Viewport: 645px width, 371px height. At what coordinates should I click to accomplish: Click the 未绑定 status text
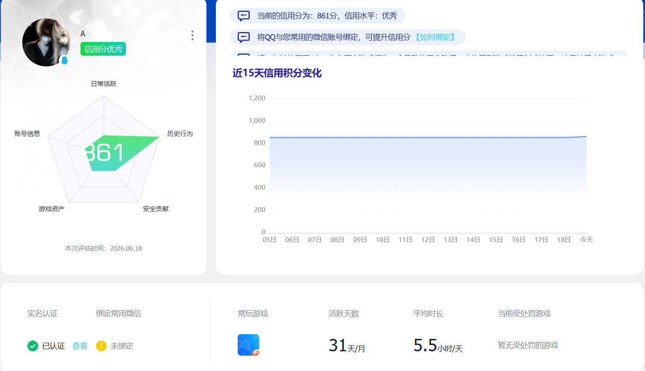coord(122,346)
